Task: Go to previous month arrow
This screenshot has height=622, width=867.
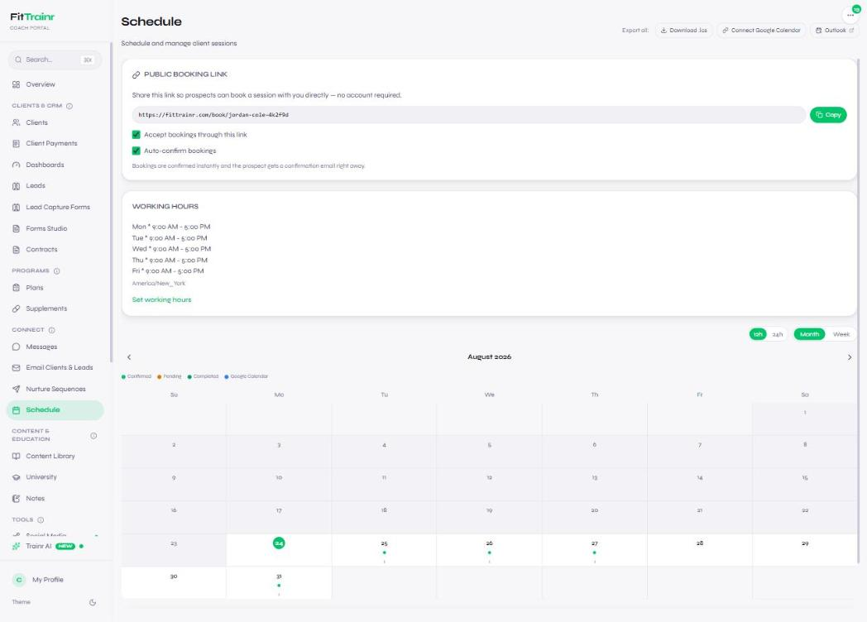Action: coord(129,357)
